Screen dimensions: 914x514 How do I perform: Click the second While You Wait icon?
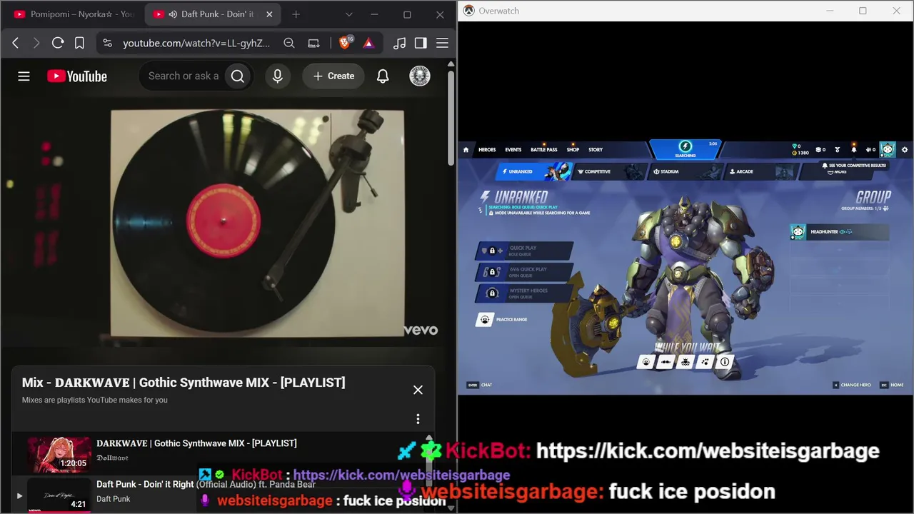coord(666,362)
